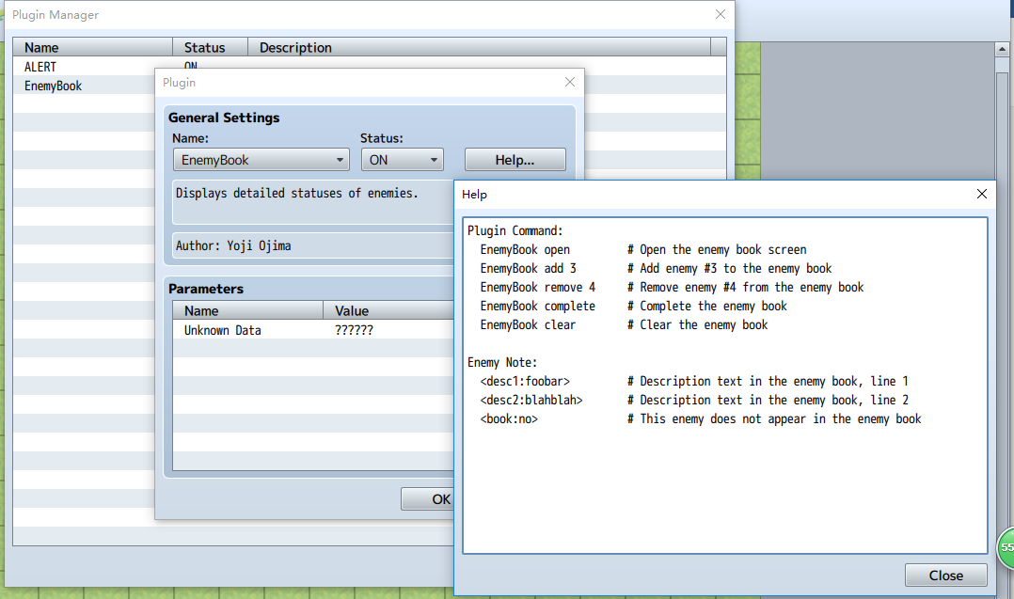
Task: Click the 'Enemy Note:' heading in Help
Action: [x=502, y=362]
